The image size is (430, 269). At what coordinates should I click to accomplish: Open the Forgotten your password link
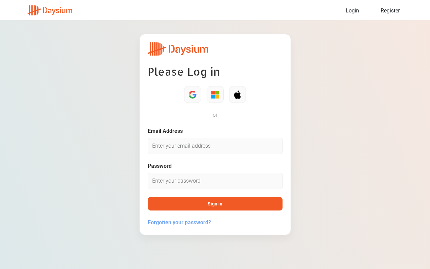(x=179, y=222)
